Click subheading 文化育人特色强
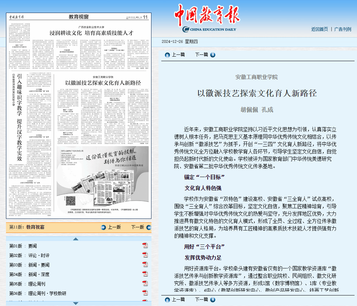Screen dimensions: 357x306 [x=203, y=188]
